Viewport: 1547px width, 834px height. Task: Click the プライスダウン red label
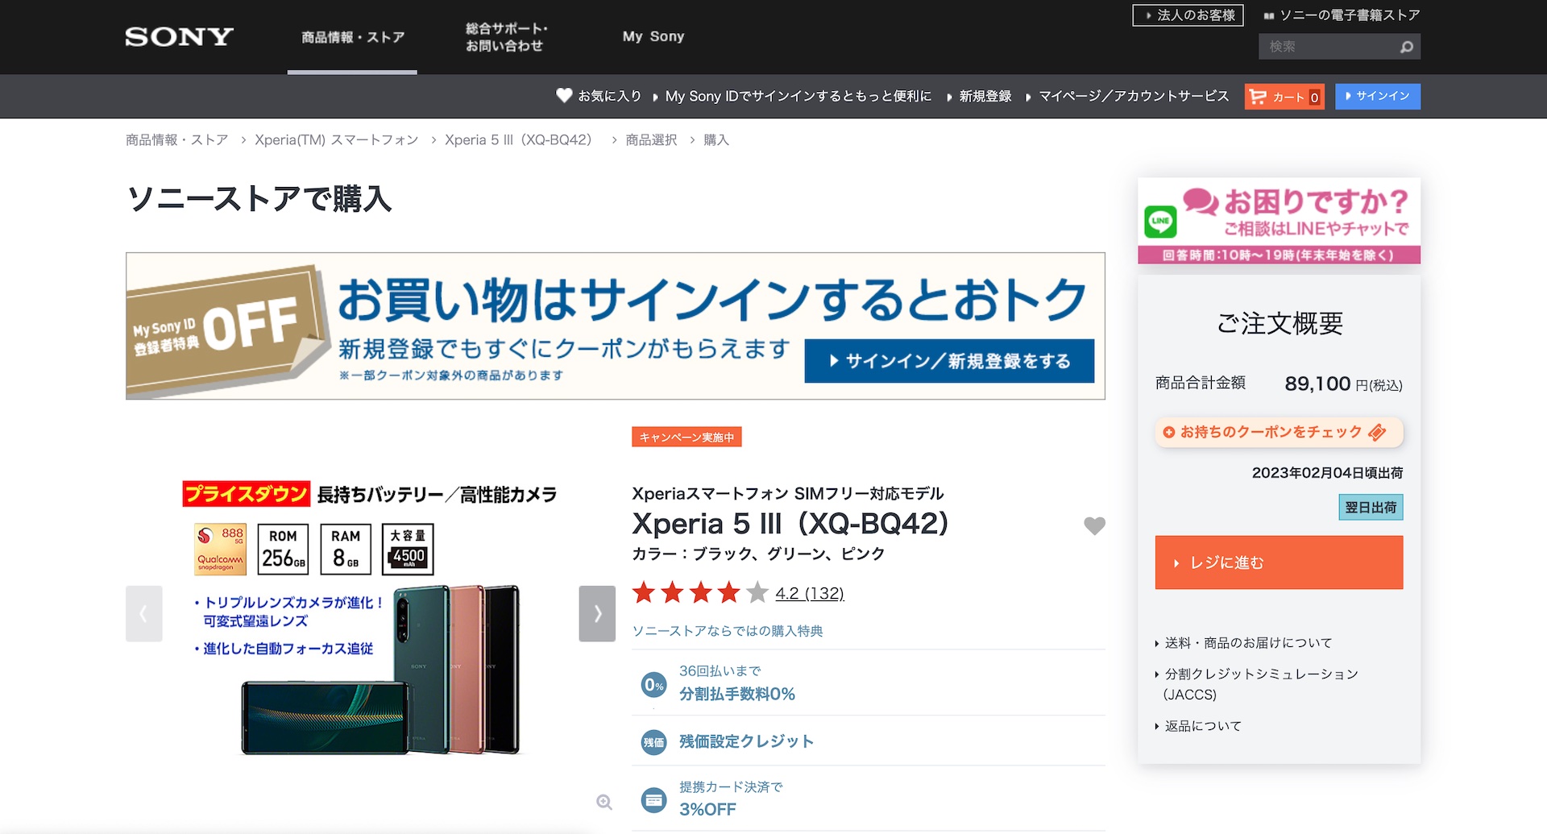(x=246, y=494)
